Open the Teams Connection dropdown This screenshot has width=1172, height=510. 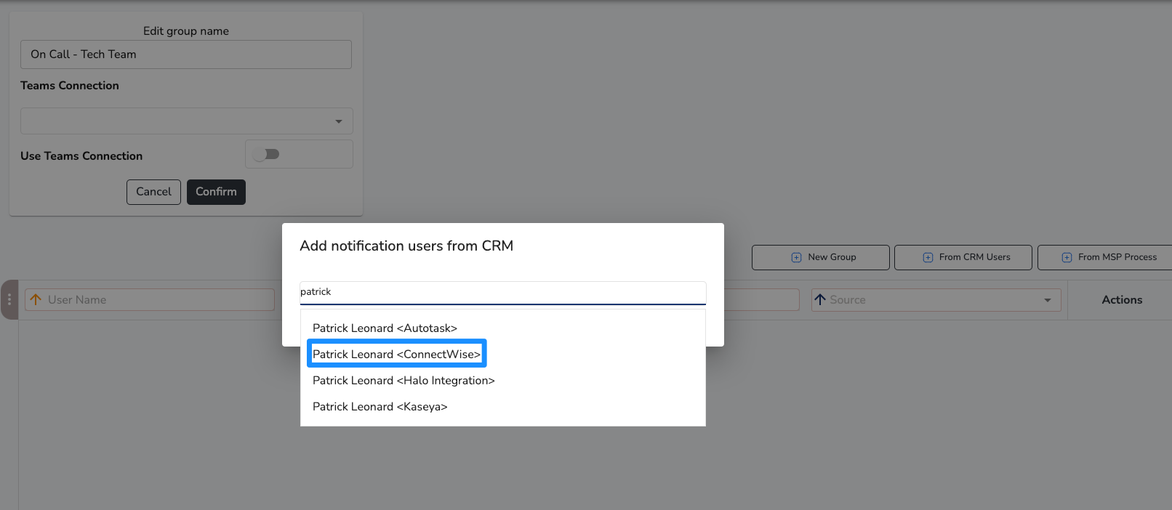coord(187,121)
